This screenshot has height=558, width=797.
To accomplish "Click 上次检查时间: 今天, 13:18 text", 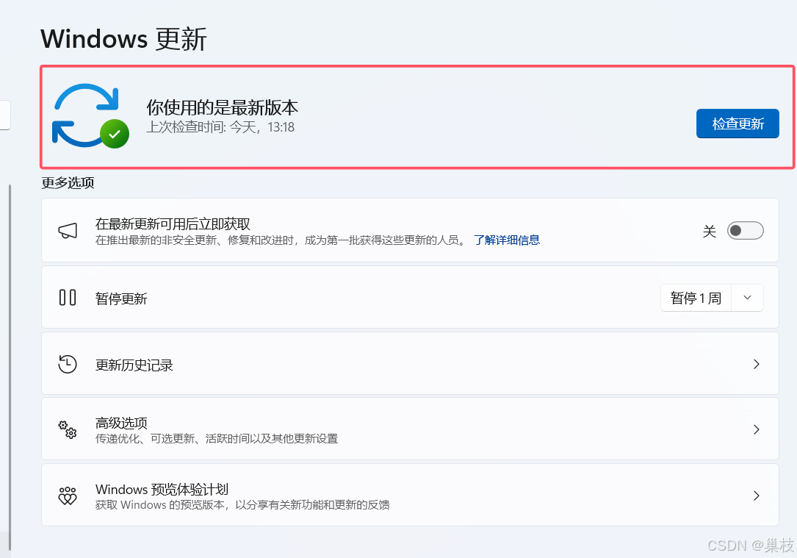I will click(x=220, y=127).
